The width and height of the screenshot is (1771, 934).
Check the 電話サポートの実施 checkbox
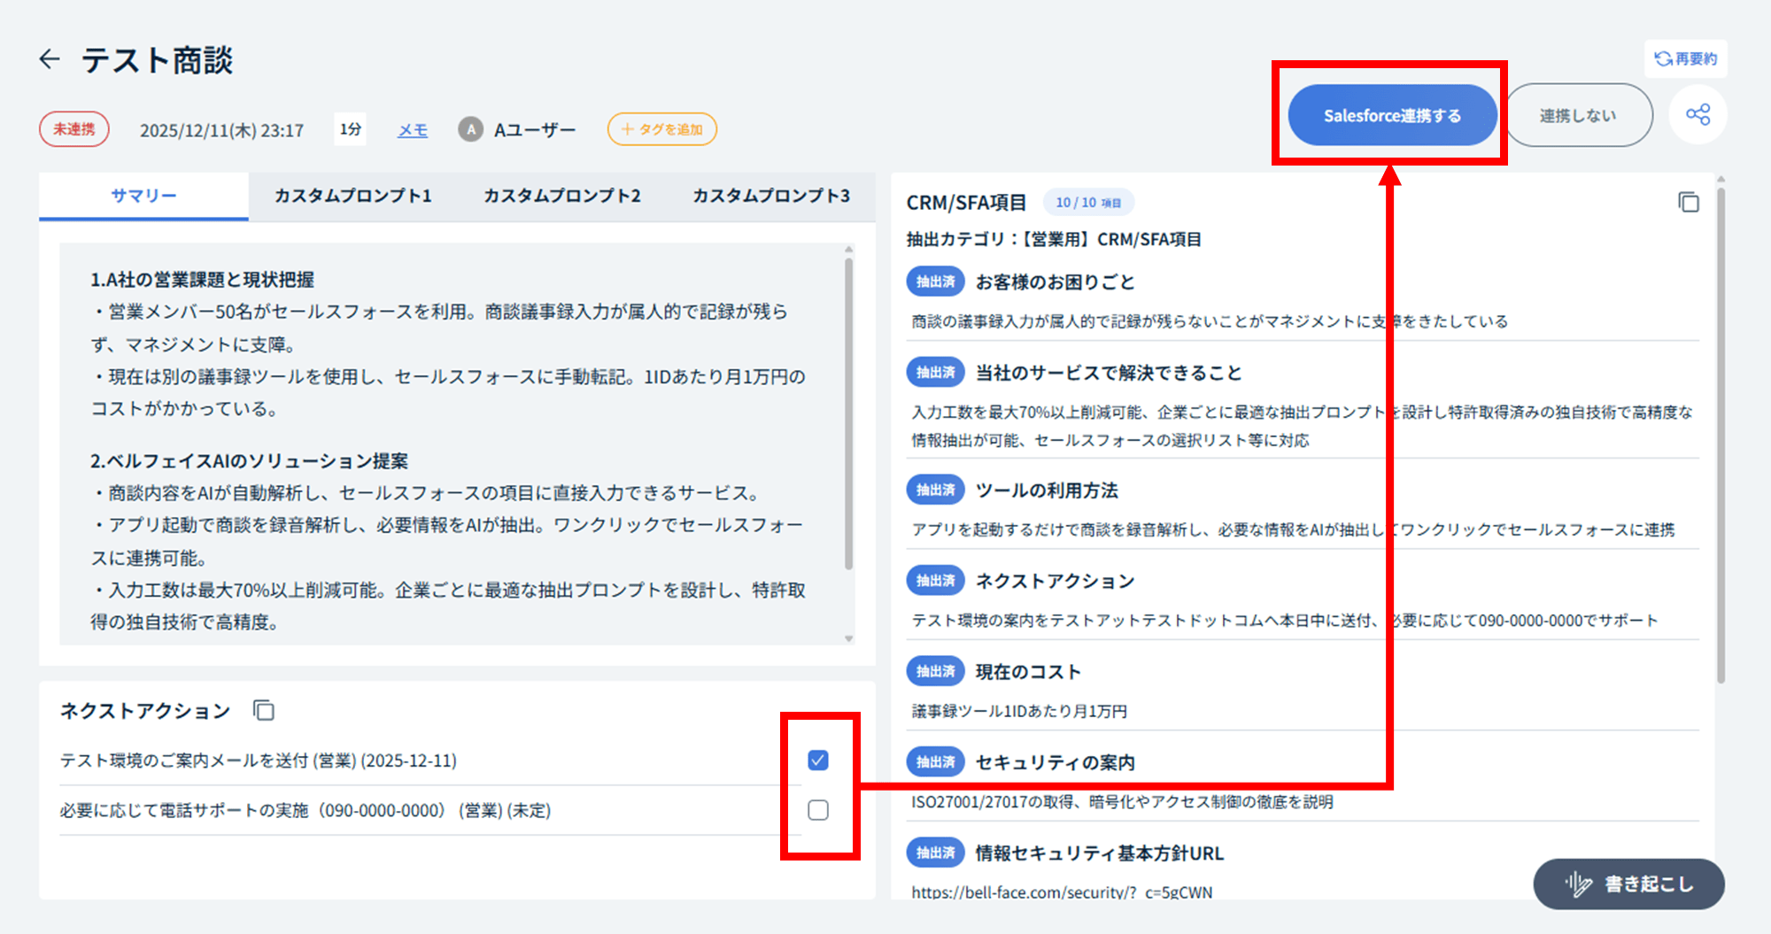tap(818, 810)
